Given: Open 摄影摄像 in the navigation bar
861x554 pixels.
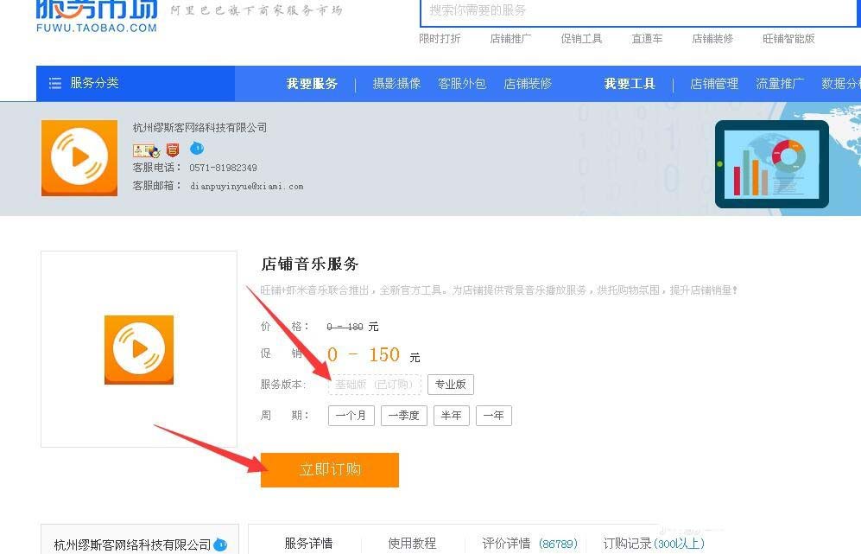Looking at the screenshot, I should pos(396,84).
